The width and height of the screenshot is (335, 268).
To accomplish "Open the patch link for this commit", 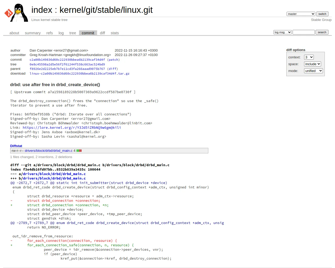I will (x=113, y=60).
